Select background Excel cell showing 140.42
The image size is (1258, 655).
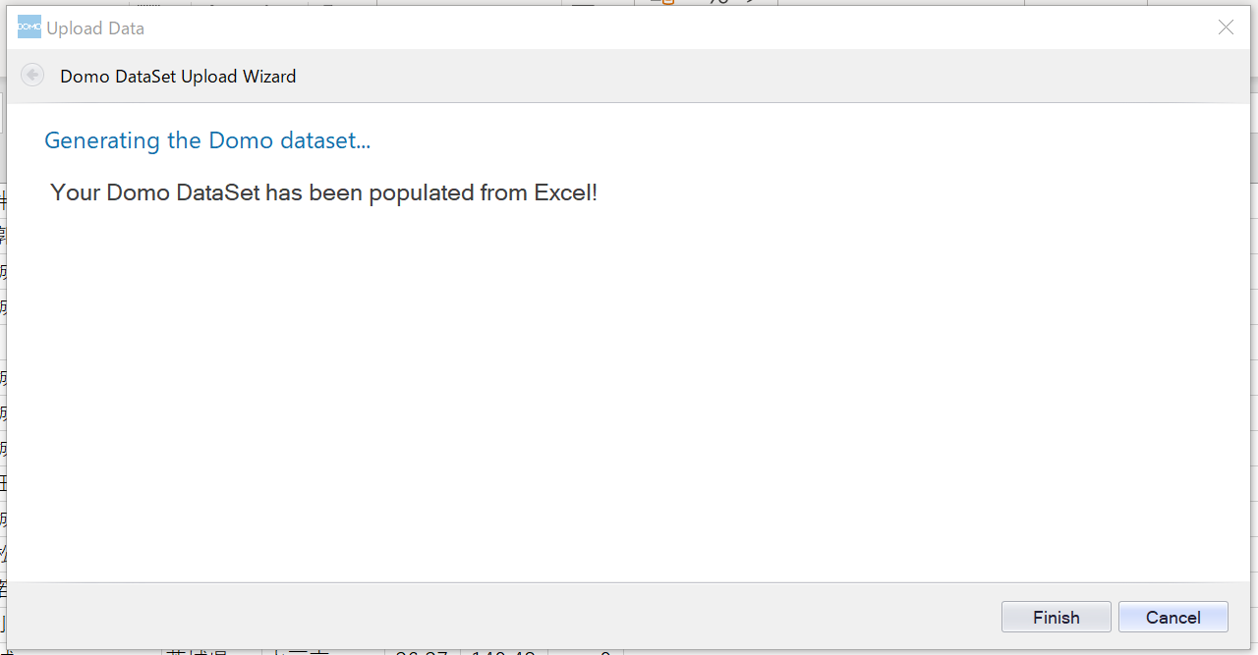click(502, 652)
